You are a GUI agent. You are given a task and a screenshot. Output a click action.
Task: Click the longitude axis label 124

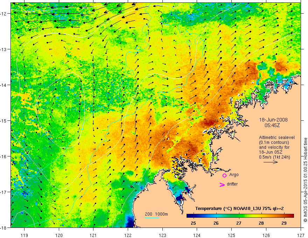tap(197, 235)
